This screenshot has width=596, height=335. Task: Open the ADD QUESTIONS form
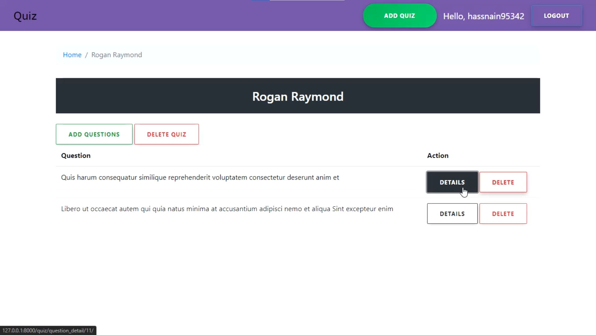[x=94, y=134]
